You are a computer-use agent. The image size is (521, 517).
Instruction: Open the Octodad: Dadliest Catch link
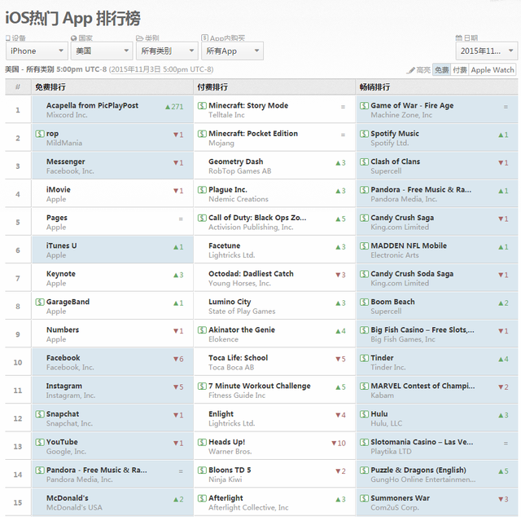click(251, 274)
